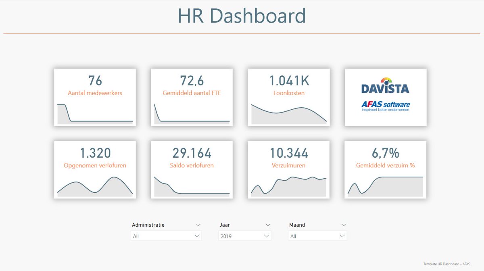The image size is (484, 271).
Task: Select the Gemiddeld aantal FTE card
Action: click(192, 97)
